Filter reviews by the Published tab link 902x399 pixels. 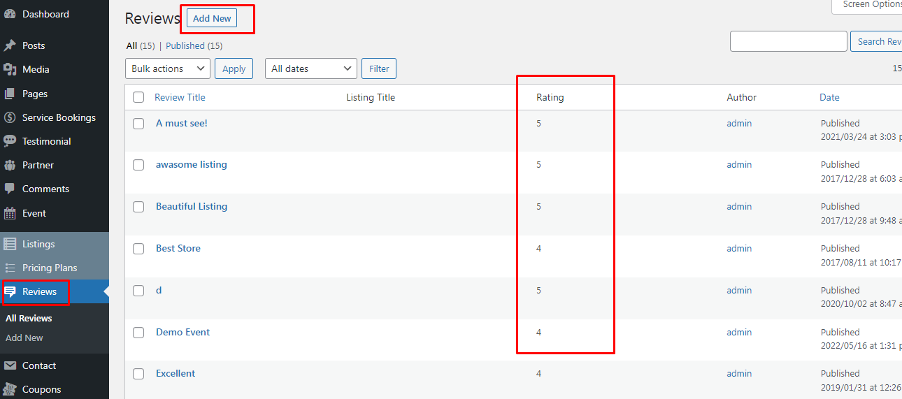185,46
